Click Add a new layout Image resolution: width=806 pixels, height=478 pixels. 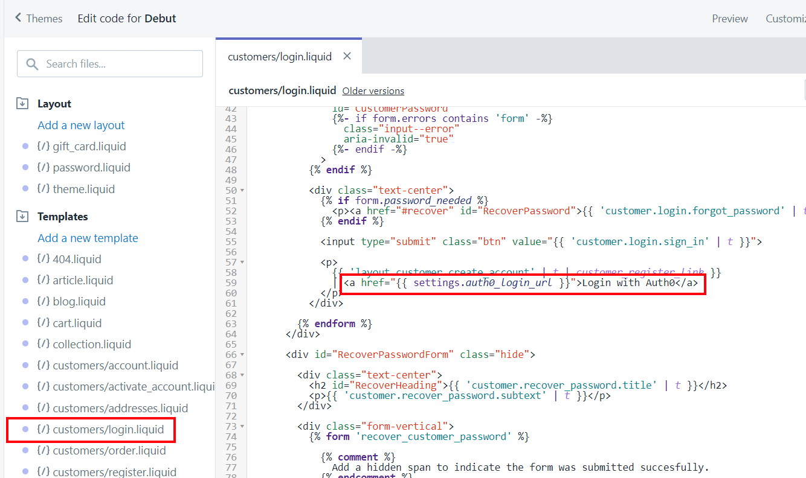pyautogui.click(x=81, y=126)
